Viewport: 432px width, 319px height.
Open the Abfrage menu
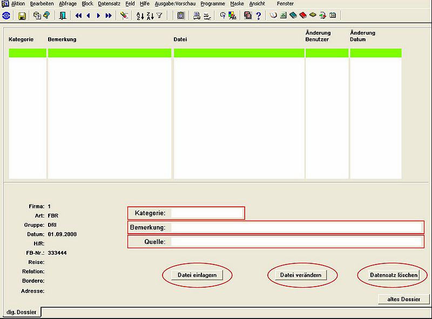point(68,4)
